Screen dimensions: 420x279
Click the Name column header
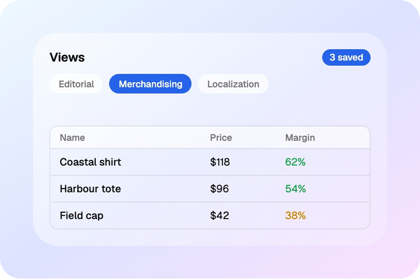pyautogui.click(x=73, y=137)
